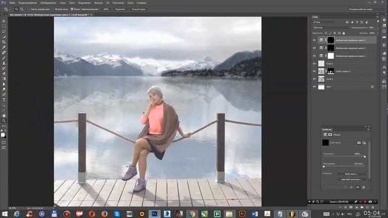Click create new layer icon
The height and width of the screenshot is (218, 388).
[x=367, y=207]
